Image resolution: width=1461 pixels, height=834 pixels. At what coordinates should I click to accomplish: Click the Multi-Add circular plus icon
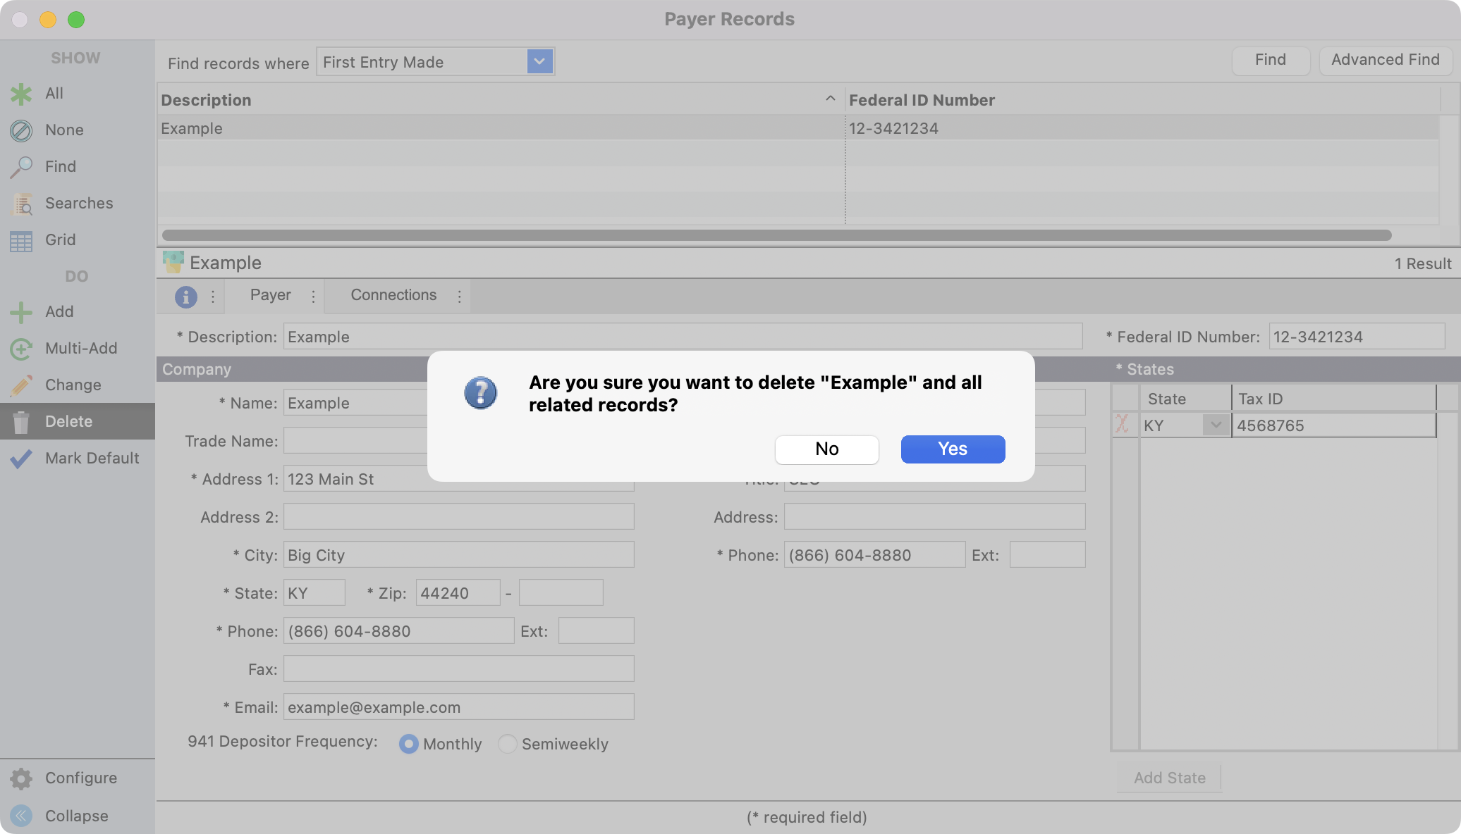[x=21, y=349]
